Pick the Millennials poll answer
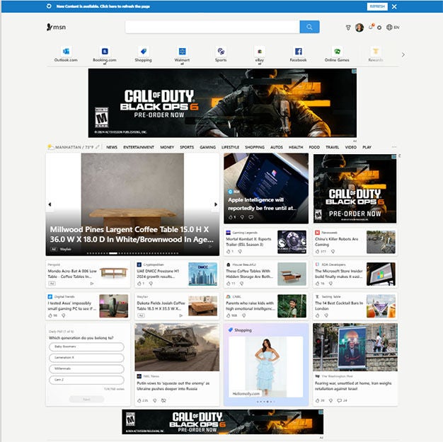The height and width of the screenshot is (442, 443). pyautogui.click(x=87, y=369)
